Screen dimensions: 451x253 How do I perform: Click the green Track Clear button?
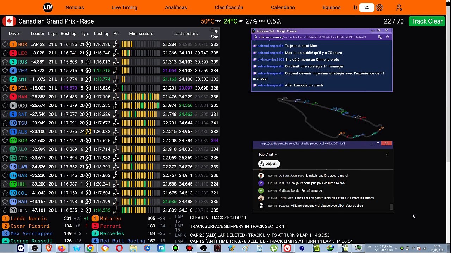coord(427,21)
